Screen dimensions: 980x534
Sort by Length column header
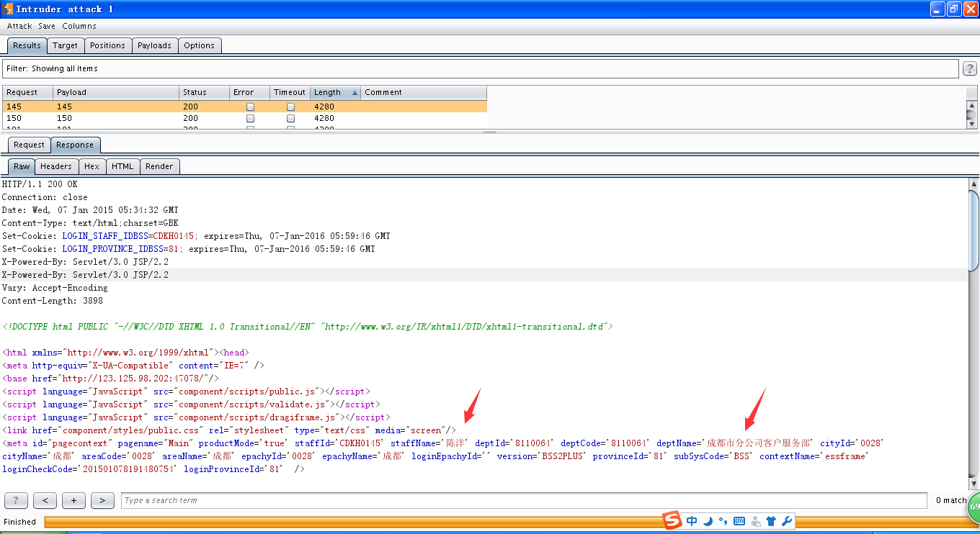(335, 92)
